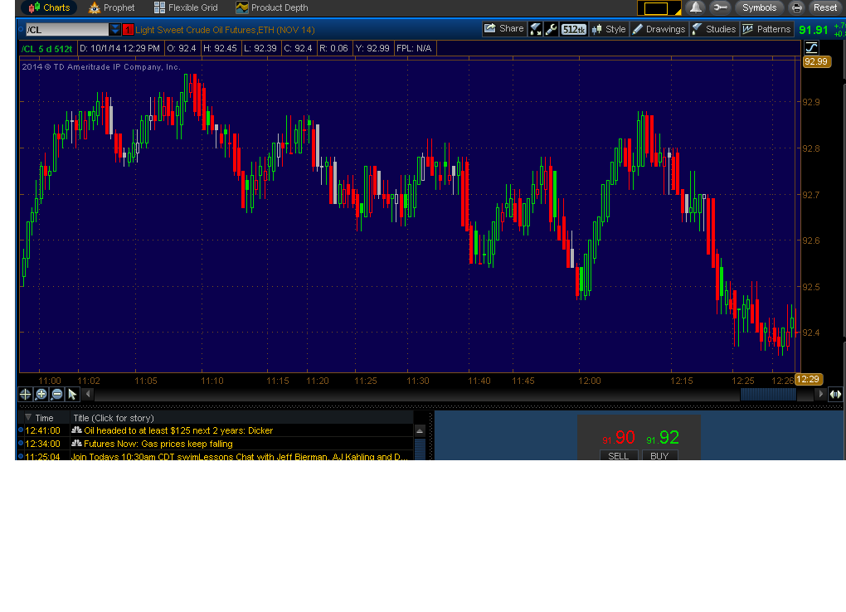846x612 pixels.
Task: Click the last price 91.91 text
Action: 813,30
